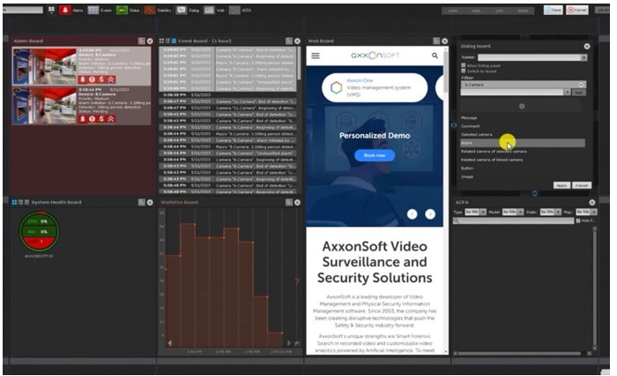Switch Event Board to list view icon
The image size is (617, 376).
[x=167, y=41]
